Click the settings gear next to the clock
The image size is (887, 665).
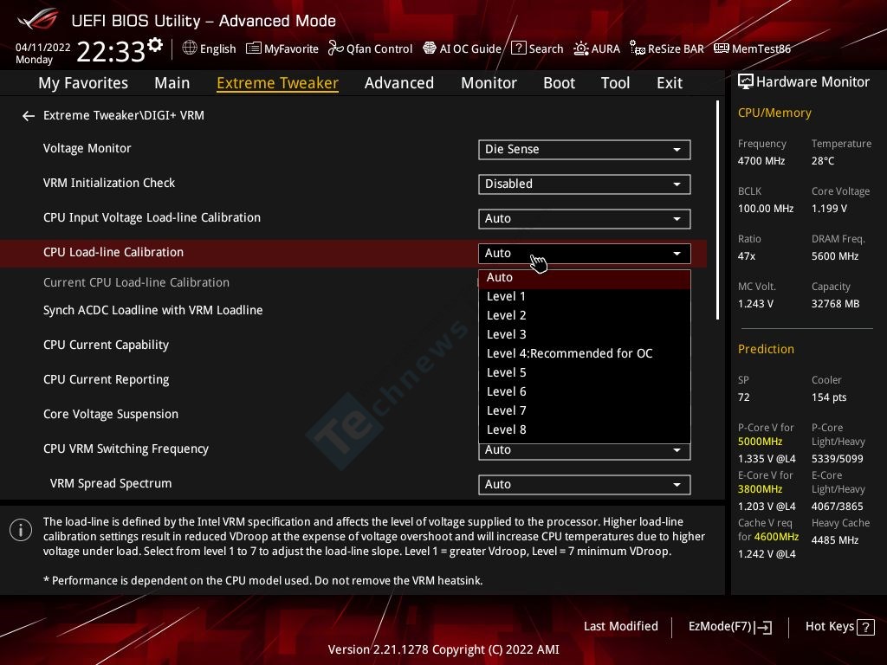coord(155,45)
